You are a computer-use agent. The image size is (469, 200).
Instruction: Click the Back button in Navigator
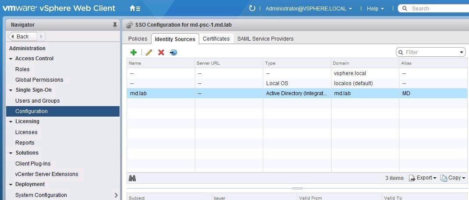[x=20, y=36]
